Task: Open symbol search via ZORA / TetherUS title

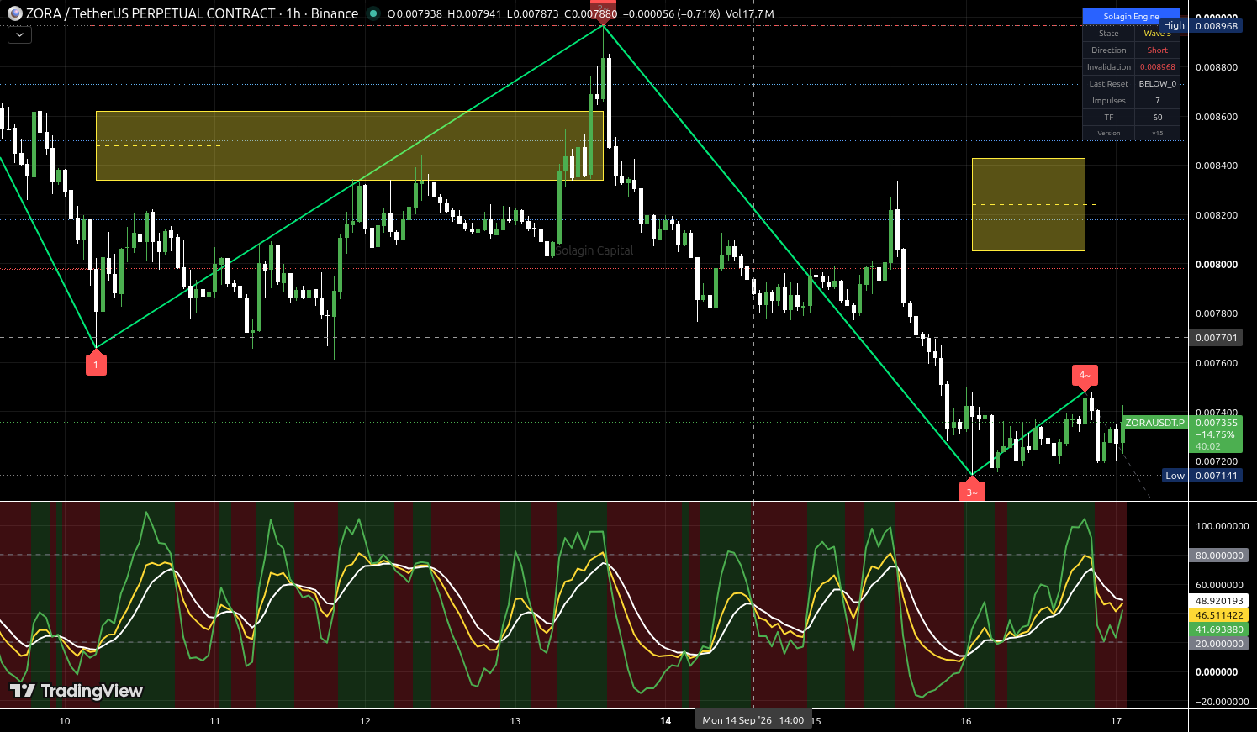Action: tap(151, 13)
